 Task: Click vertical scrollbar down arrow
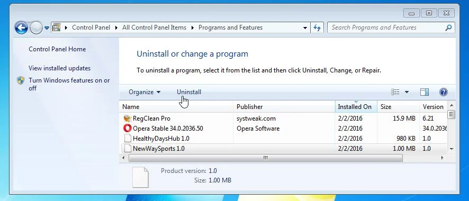coord(452,149)
